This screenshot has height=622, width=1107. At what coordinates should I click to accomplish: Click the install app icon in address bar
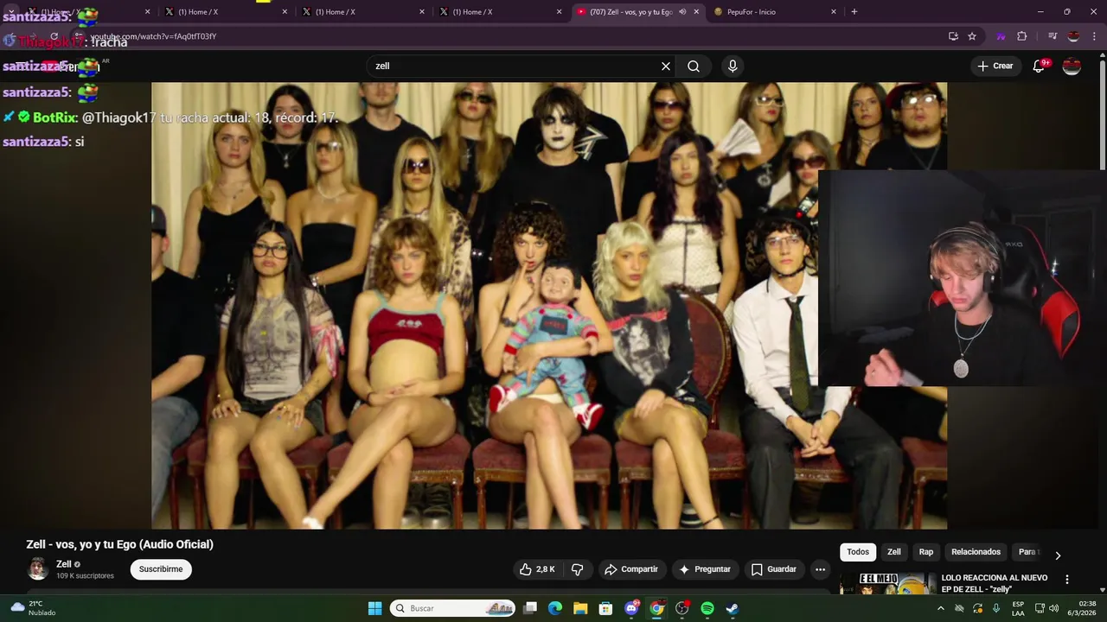click(953, 36)
